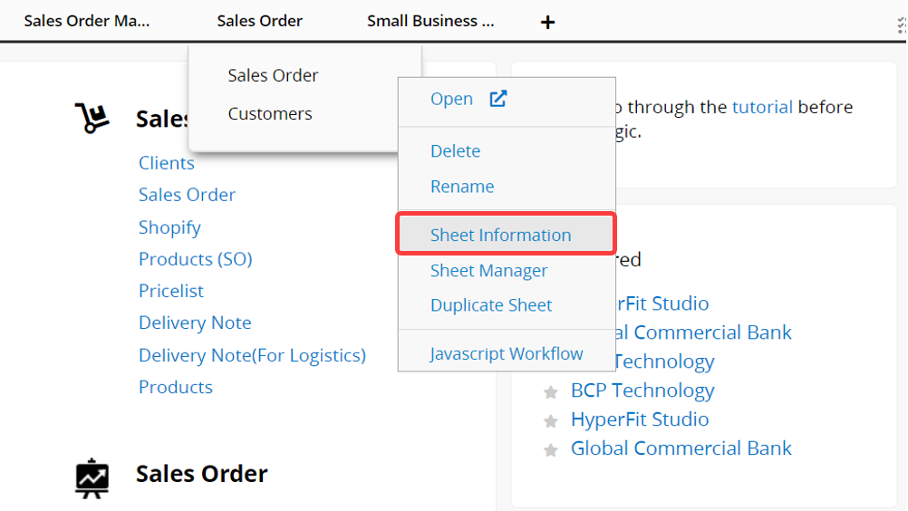Follow the tutorial hyperlink

[762, 107]
